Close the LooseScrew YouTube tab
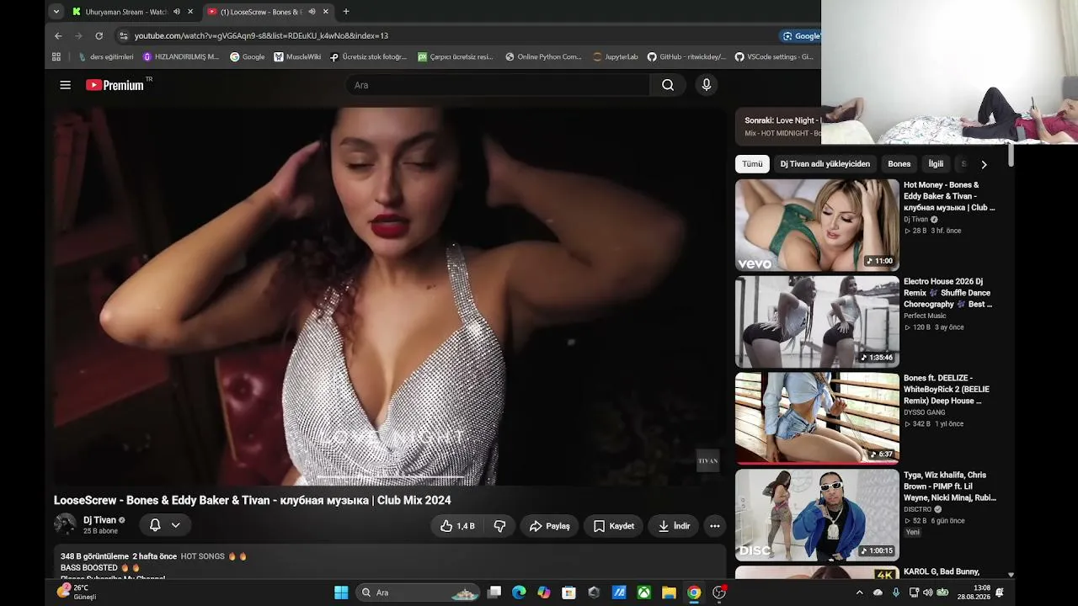The image size is (1078, 606). pyautogui.click(x=325, y=12)
